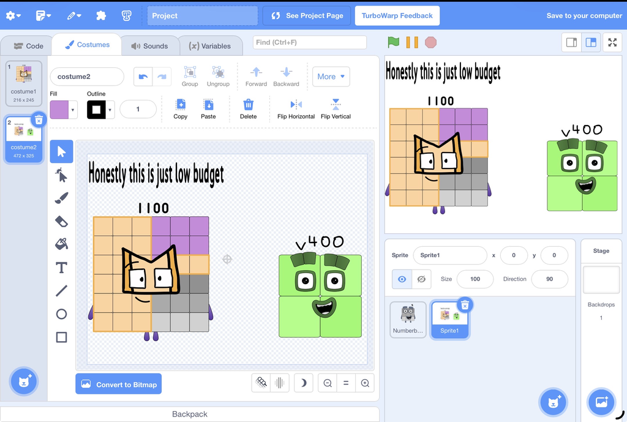Click the outline width field
This screenshot has width=627, height=422.
(138, 109)
